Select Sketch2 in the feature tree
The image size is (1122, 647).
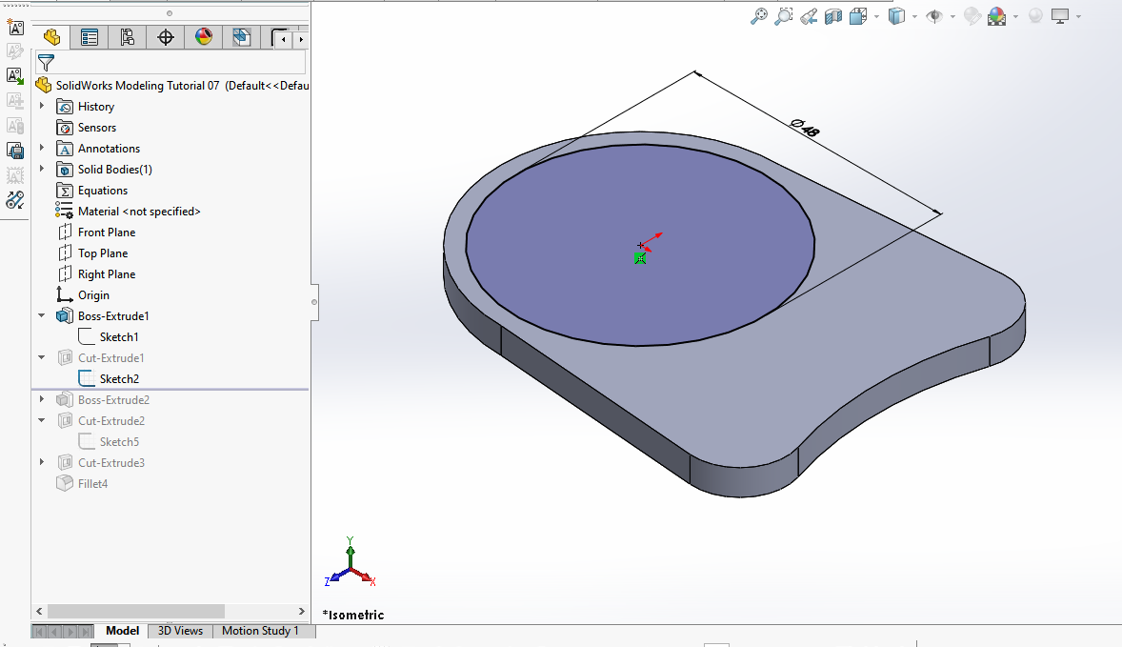[x=119, y=379]
